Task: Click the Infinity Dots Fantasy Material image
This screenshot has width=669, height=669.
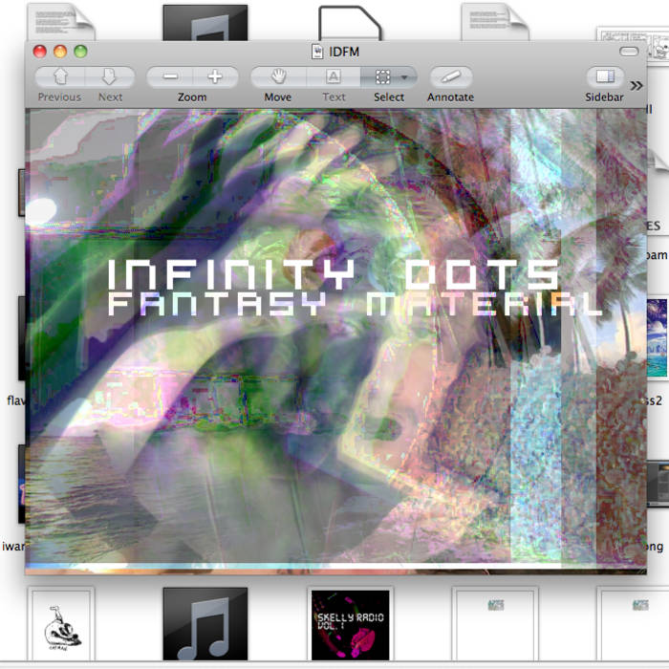Action: (334, 334)
